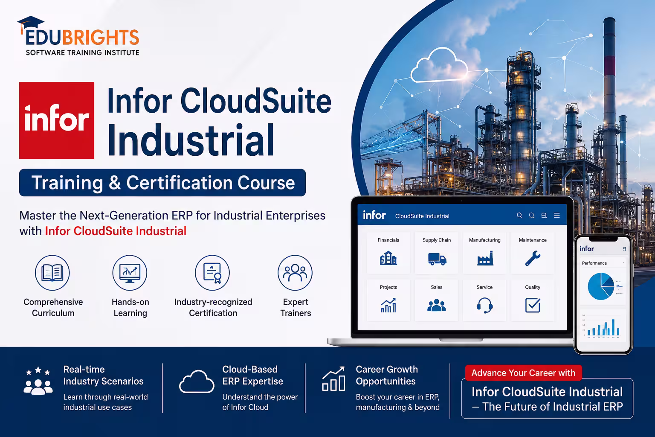Click the Hands-on Learning label
Screen dimensions: 655x437
[130, 307]
